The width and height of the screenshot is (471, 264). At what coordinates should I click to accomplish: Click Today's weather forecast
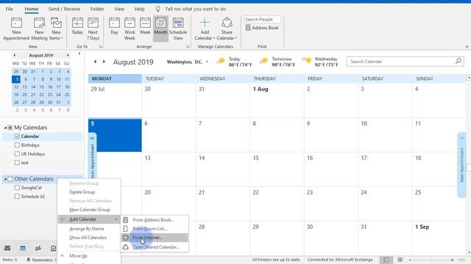click(x=234, y=62)
